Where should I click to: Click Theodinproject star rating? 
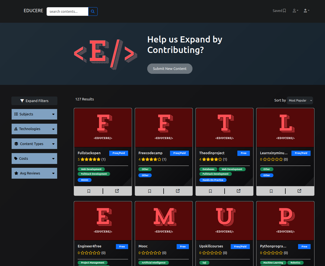[212, 159]
